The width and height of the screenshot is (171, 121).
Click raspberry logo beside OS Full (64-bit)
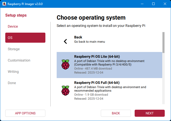tap(65, 90)
